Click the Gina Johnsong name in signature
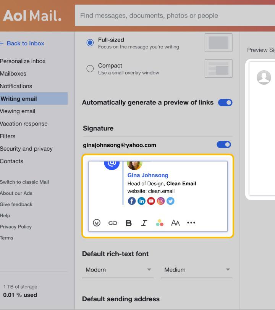Viewport: 275px width, 310px height. [x=148, y=175]
